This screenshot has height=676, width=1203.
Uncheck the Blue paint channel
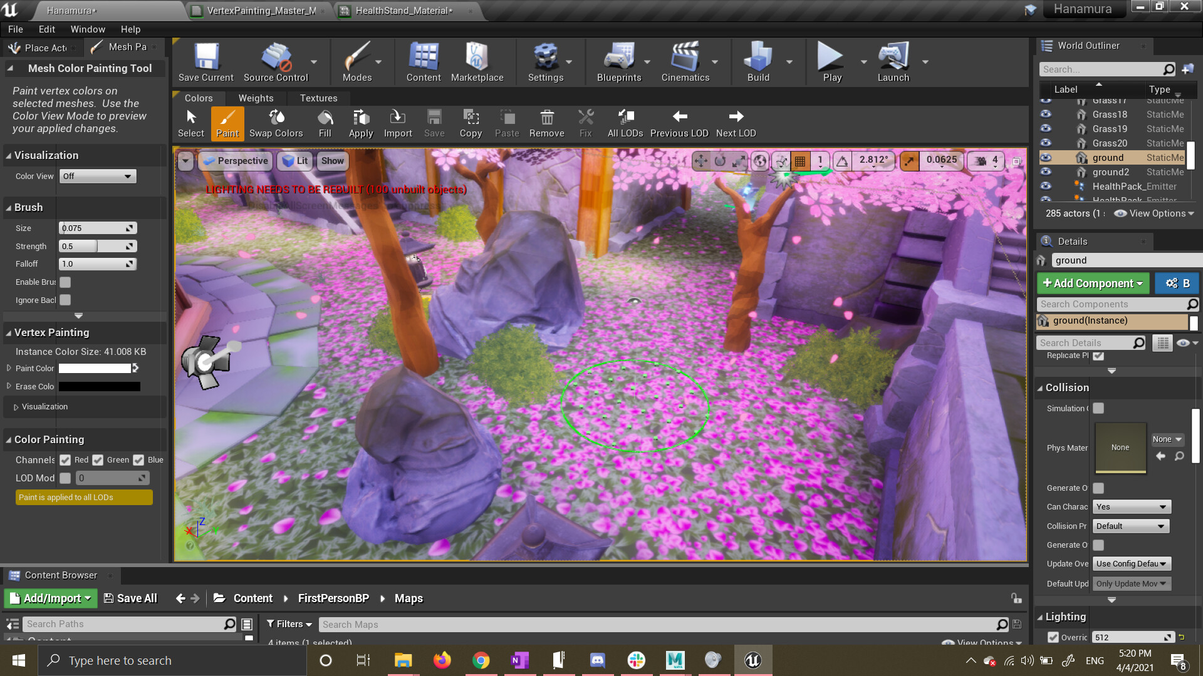tap(138, 459)
